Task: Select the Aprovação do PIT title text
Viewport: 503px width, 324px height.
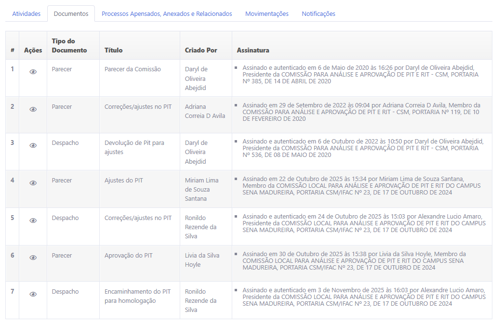Action: (x=128, y=256)
